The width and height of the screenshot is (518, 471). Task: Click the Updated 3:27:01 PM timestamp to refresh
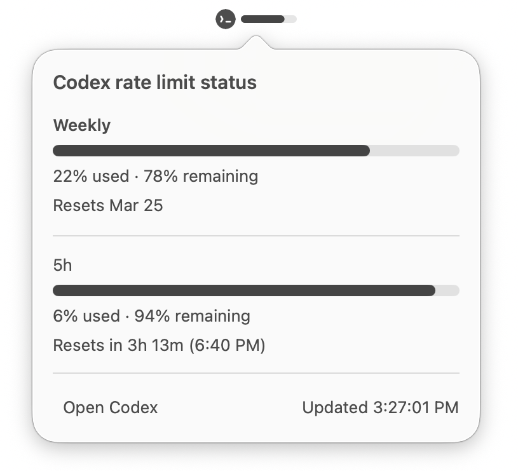(x=379, y=408)
